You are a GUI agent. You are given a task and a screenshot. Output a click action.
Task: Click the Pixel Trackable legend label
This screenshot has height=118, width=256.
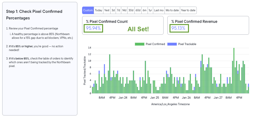click(x=187, y=44)
